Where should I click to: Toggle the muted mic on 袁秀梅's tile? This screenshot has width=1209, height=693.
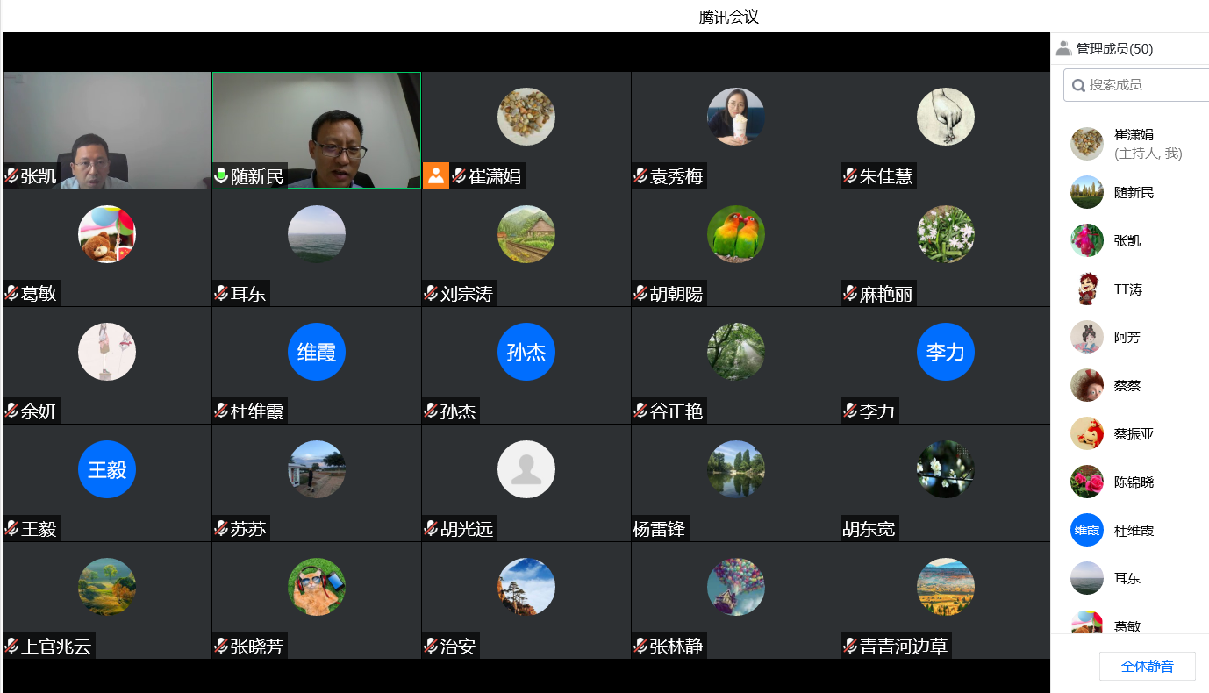640,176
